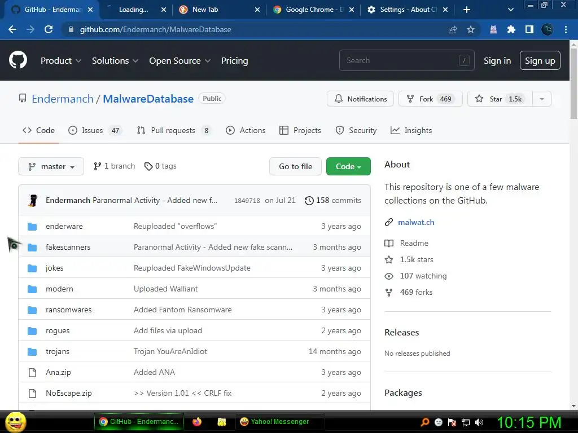The height and width of the screenshot is (433, 578).
Task: Open the trojans folder
Action: coord(58,352)
